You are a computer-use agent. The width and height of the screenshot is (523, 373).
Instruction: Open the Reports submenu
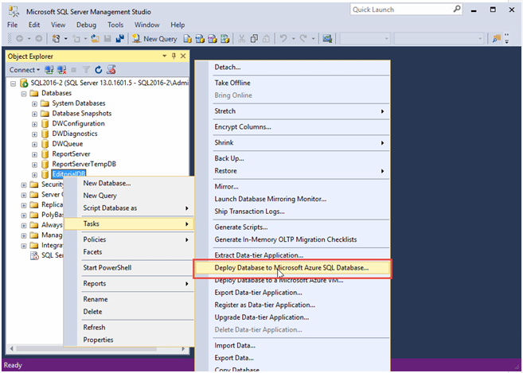point(129,283)
